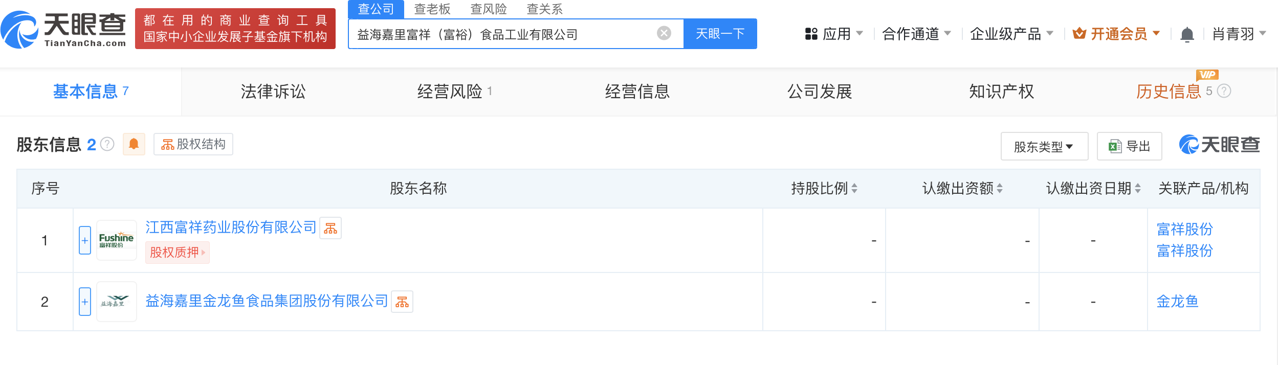
Task: Open the 股东类型 dropdown
Action: 1044,147
